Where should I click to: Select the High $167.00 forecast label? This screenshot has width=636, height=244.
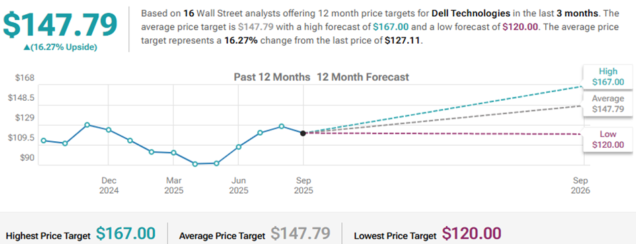[608, 77]
